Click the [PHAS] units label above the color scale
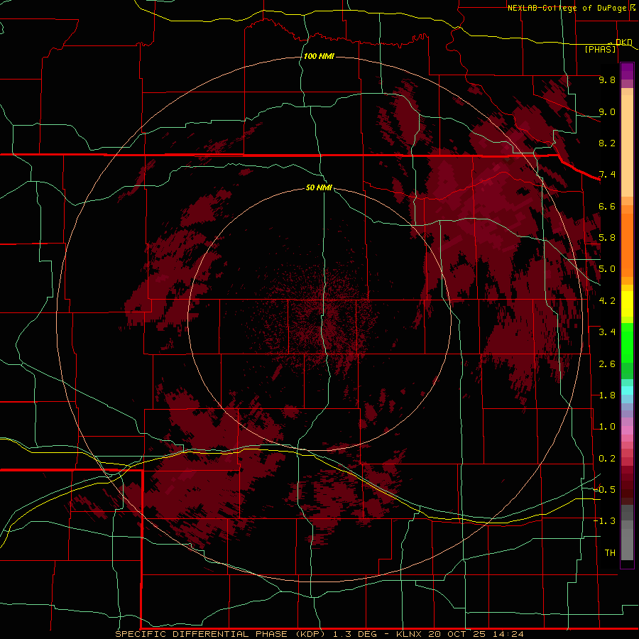This screenshot has height=639, width=639. pyautogui.click(x=600, y=49)
